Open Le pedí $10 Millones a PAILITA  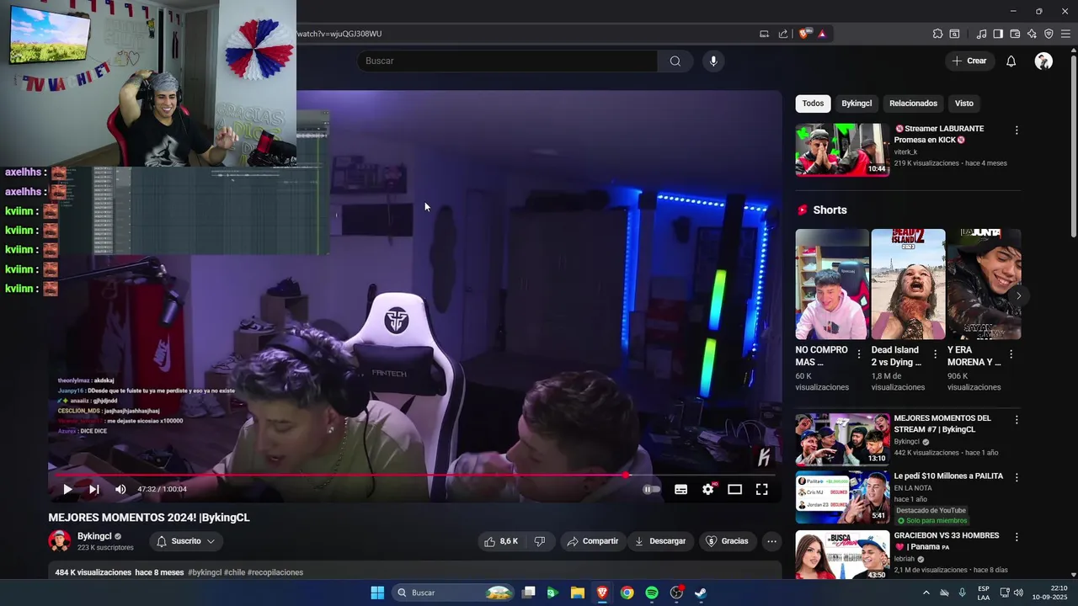pos(842,497)
